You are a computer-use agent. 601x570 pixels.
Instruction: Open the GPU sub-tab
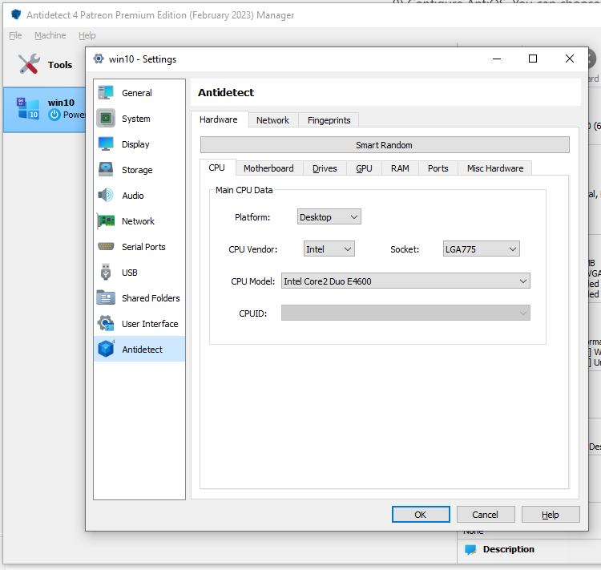tap(364, 168)
